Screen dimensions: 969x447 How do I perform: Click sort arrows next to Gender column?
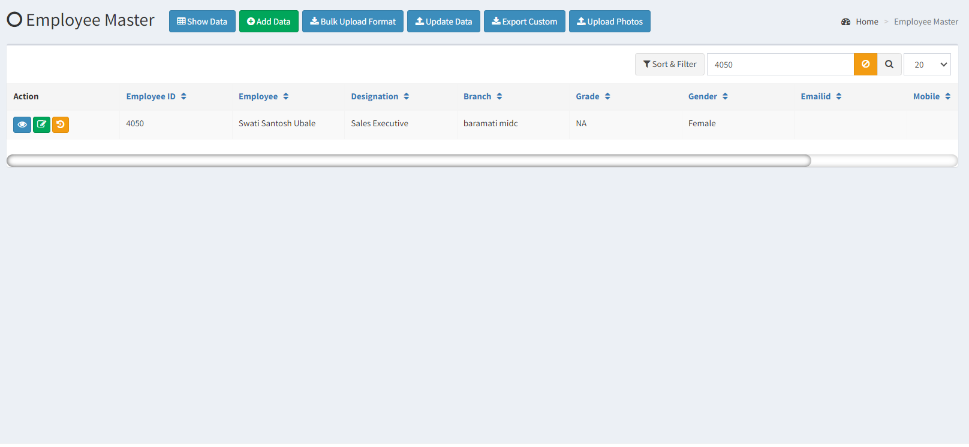pos(725,96)
